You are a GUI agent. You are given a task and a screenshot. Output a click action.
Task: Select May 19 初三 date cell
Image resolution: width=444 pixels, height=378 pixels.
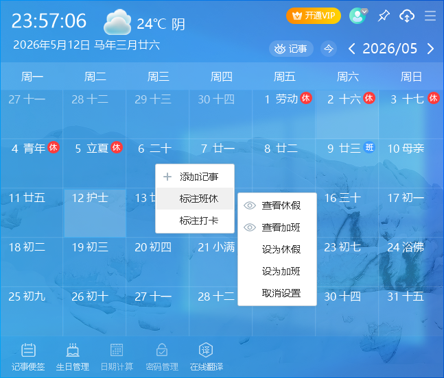95,262
